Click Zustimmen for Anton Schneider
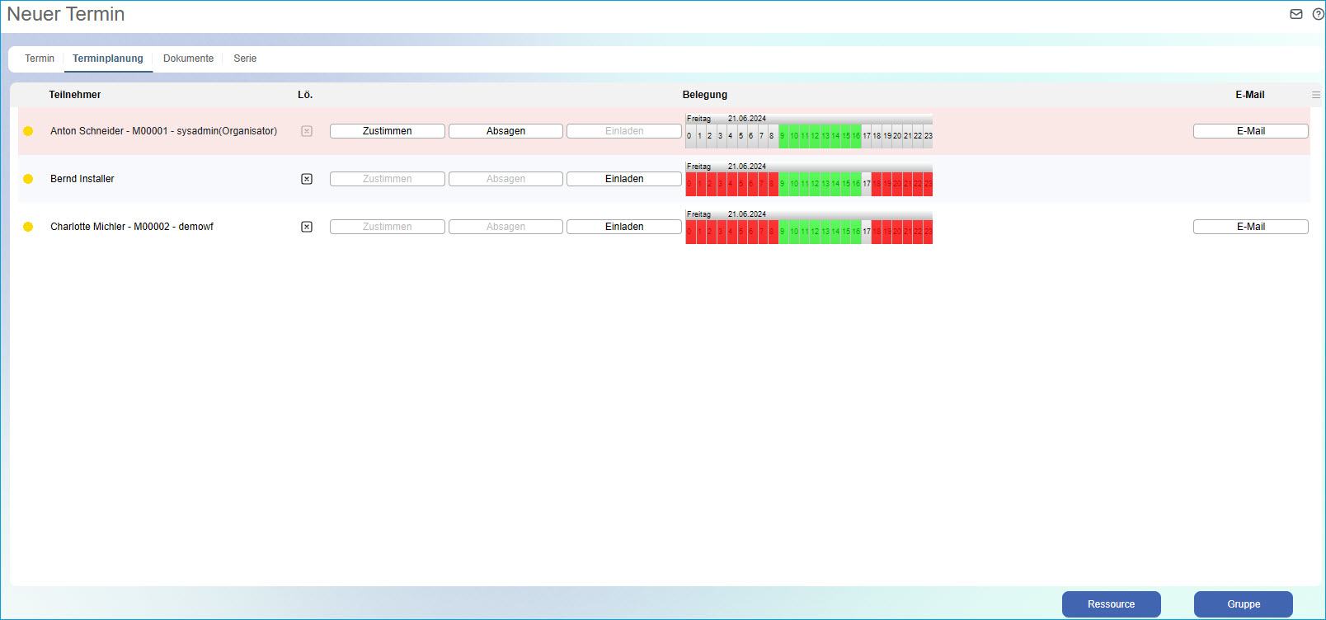1326x620 pixels. pos(388,131)
